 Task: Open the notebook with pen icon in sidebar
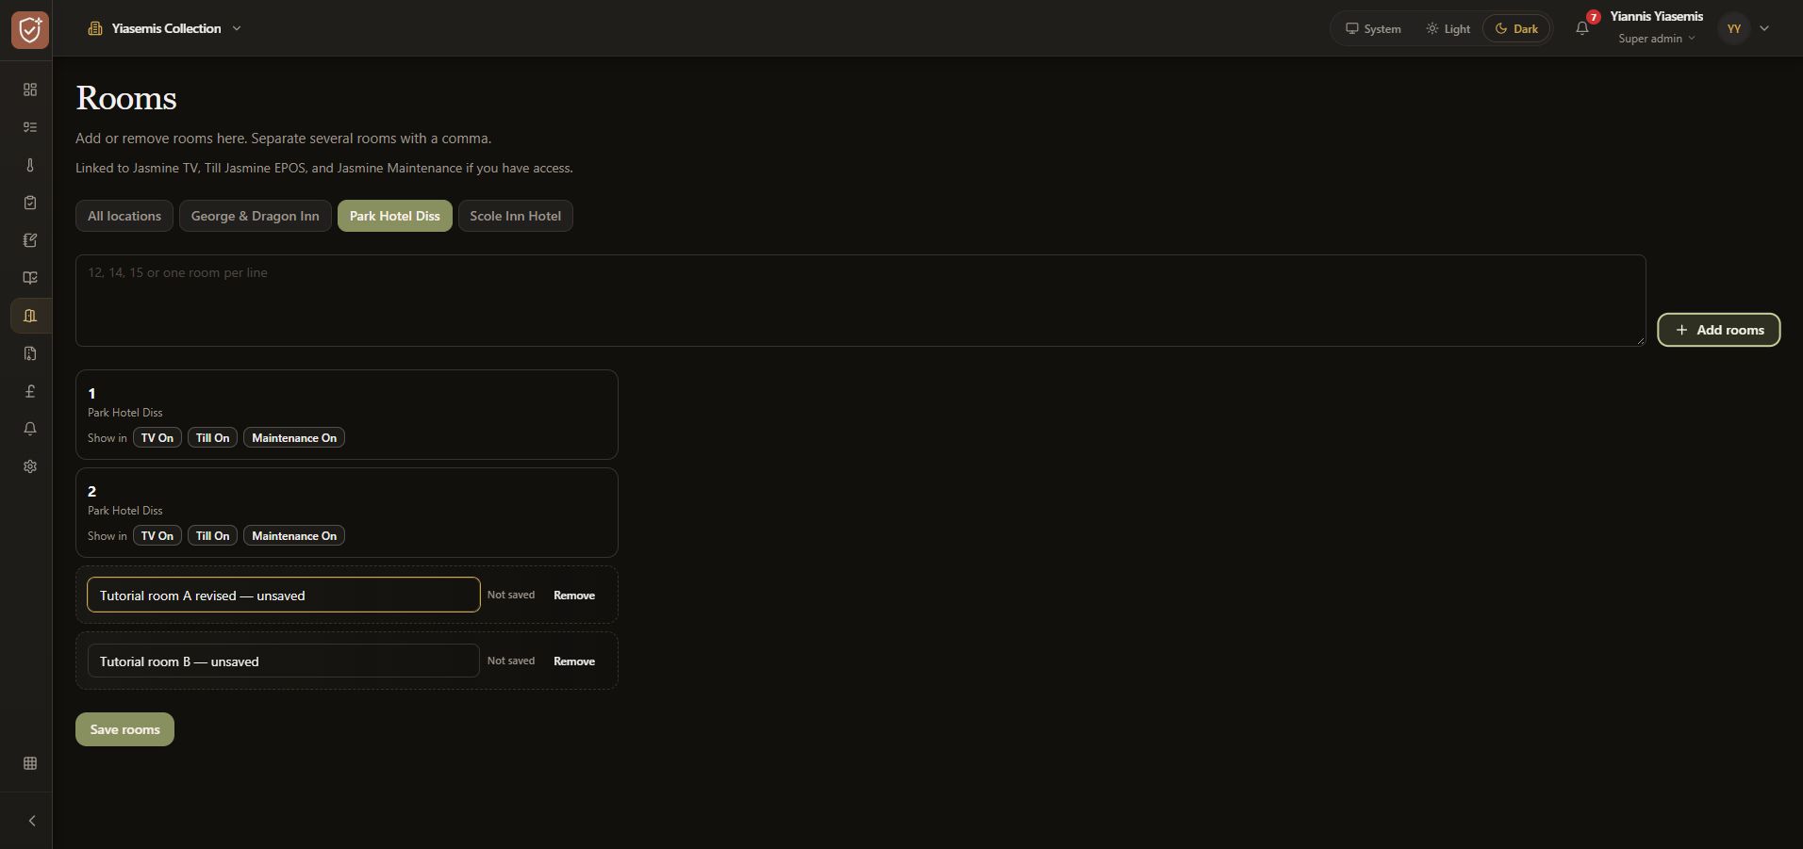[30, 240]
